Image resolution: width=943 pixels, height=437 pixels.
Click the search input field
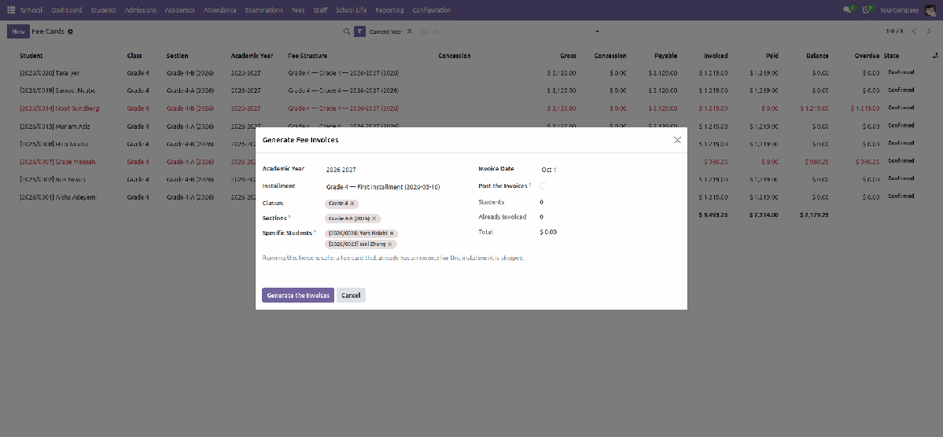point(505,31)
